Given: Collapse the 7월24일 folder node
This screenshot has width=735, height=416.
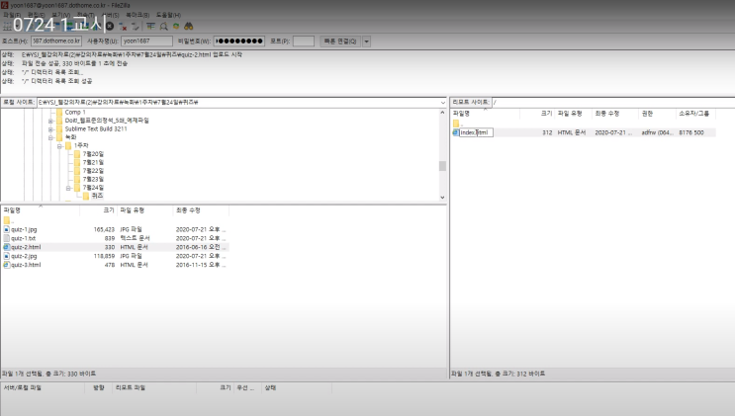Looking at the screenshot, I should click(68, 188).
